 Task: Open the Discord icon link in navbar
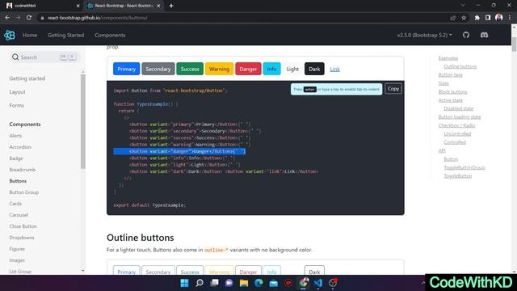pos(484,35)
